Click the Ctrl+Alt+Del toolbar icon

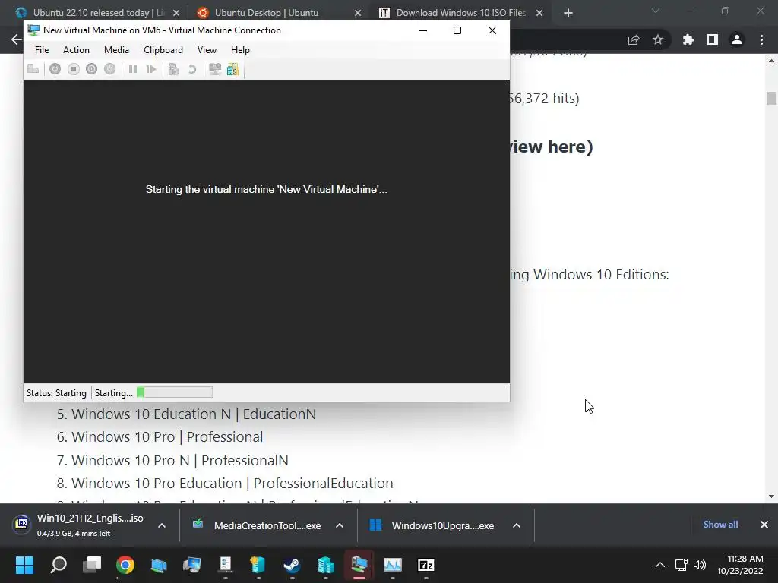tap(33, 69)
